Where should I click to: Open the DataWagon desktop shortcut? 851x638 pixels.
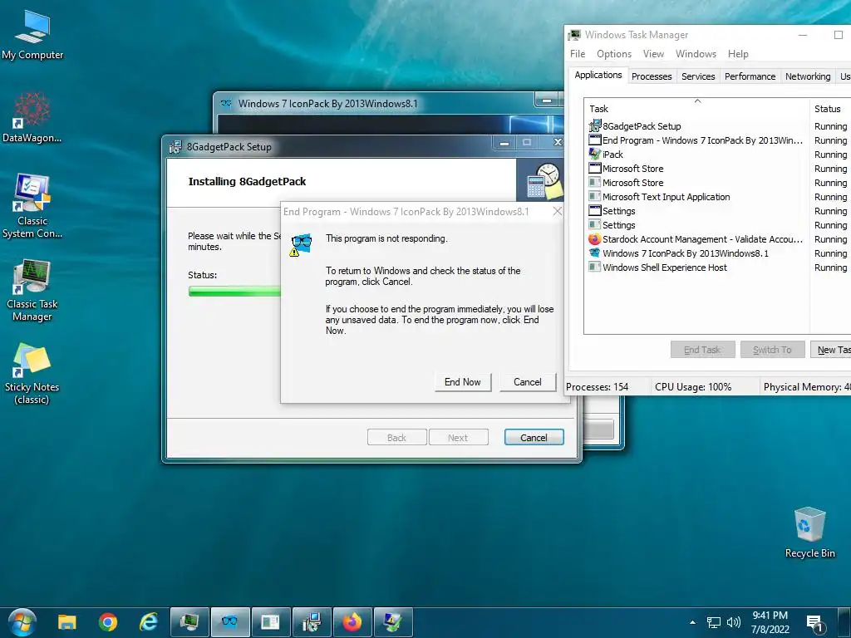click(x=32, y=118)
